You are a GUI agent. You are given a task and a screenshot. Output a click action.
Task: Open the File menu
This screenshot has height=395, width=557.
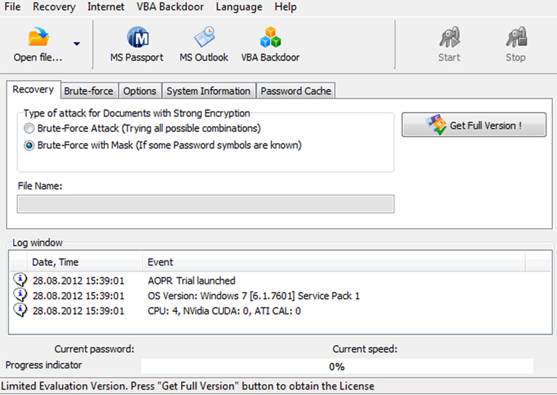pos(13,7)
